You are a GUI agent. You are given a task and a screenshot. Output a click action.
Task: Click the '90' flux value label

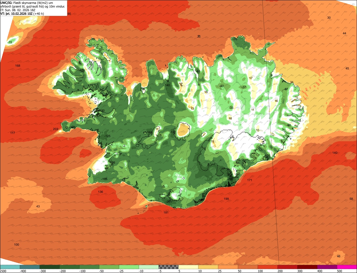pyautogui.click(x=69, y=14)
